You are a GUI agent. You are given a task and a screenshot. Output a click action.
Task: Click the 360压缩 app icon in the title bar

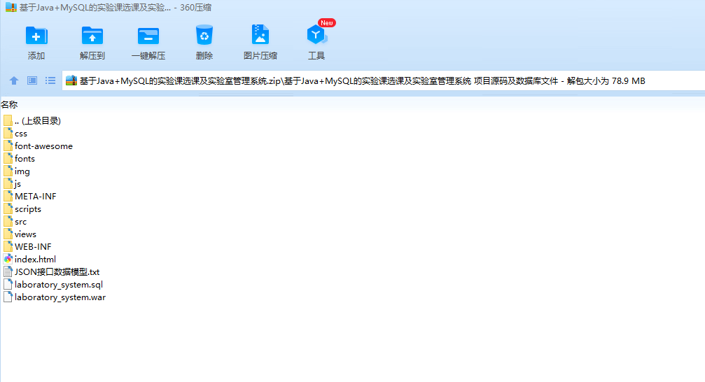11,7
